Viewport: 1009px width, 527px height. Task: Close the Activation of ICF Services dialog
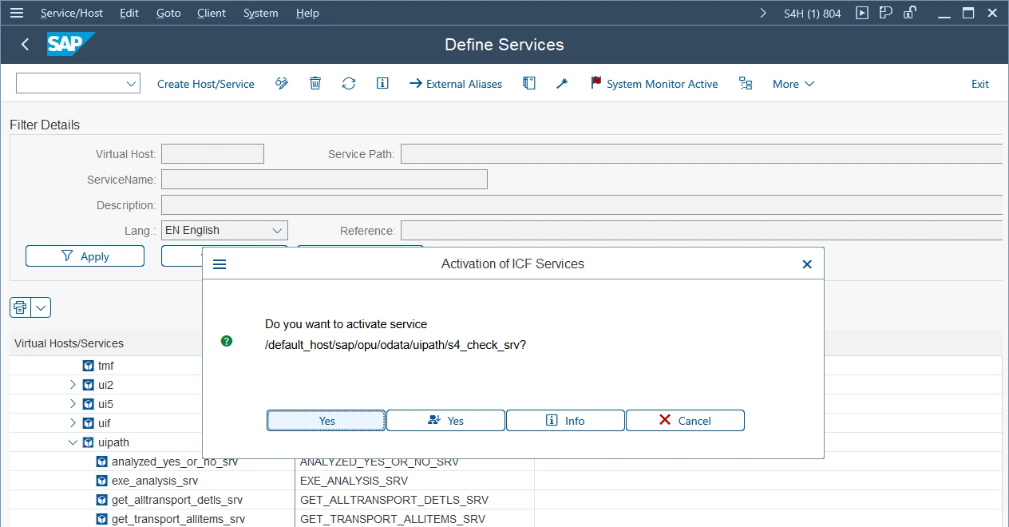(x=807, y=264)
